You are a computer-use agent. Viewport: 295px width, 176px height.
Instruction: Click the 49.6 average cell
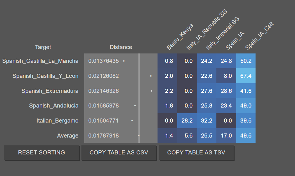click(x=246, y=136)
